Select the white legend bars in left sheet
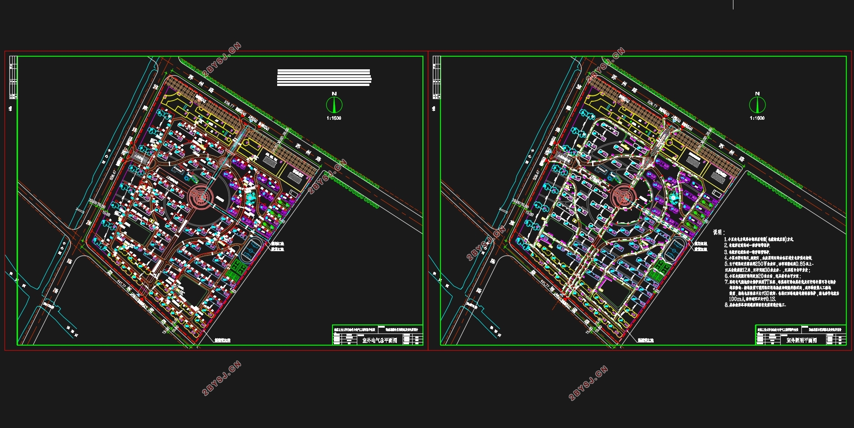This screenshot has height=428, width=854. click(x=324, y=77)
